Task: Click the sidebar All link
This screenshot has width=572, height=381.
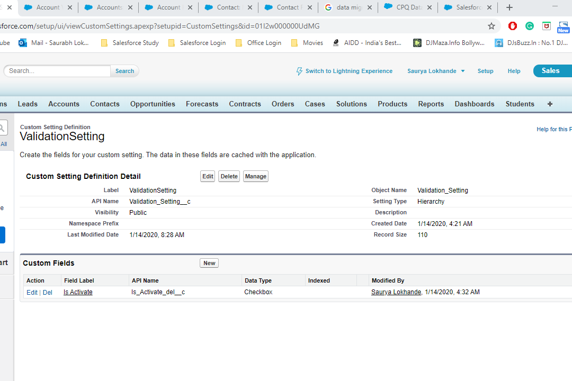Action: (4, 144)
